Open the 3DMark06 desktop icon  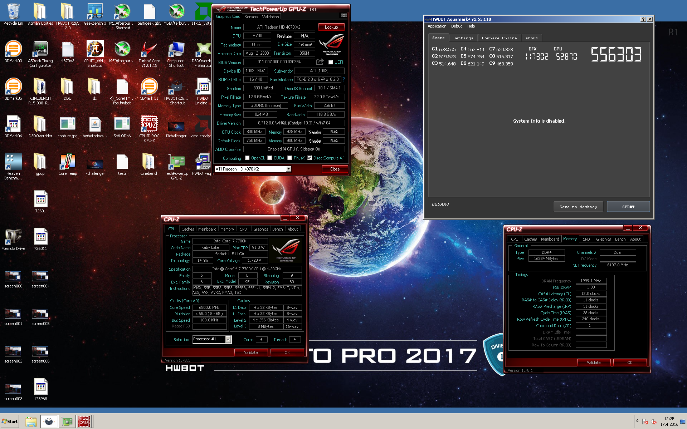(x=13, y=127)
